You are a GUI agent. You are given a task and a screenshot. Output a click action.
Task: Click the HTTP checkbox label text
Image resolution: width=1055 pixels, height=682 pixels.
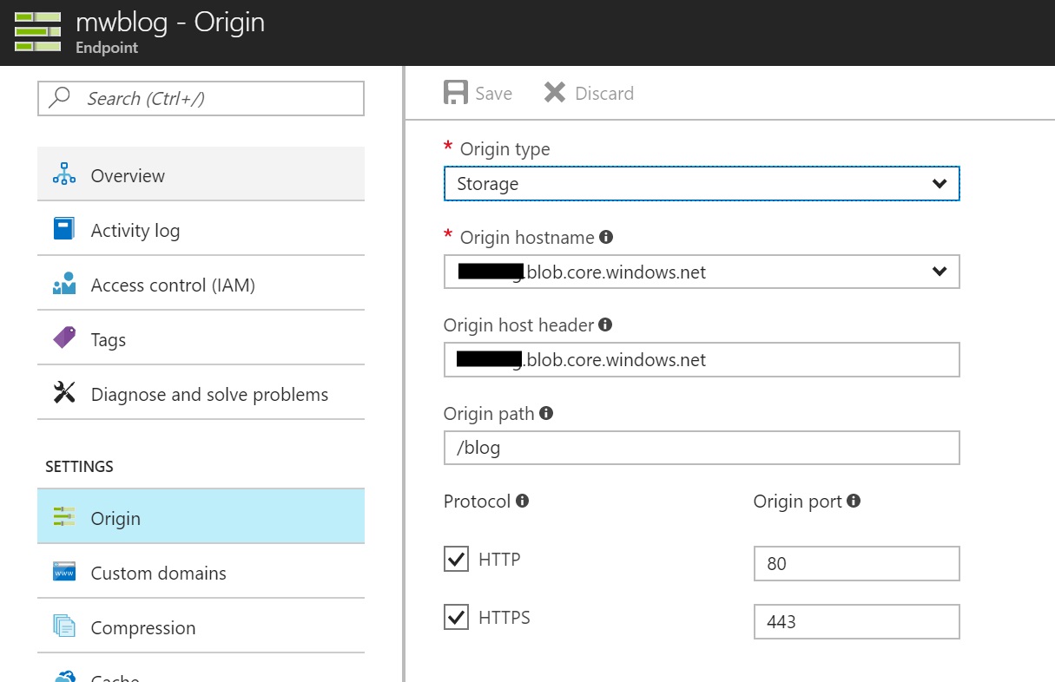[x=499, y=560]
